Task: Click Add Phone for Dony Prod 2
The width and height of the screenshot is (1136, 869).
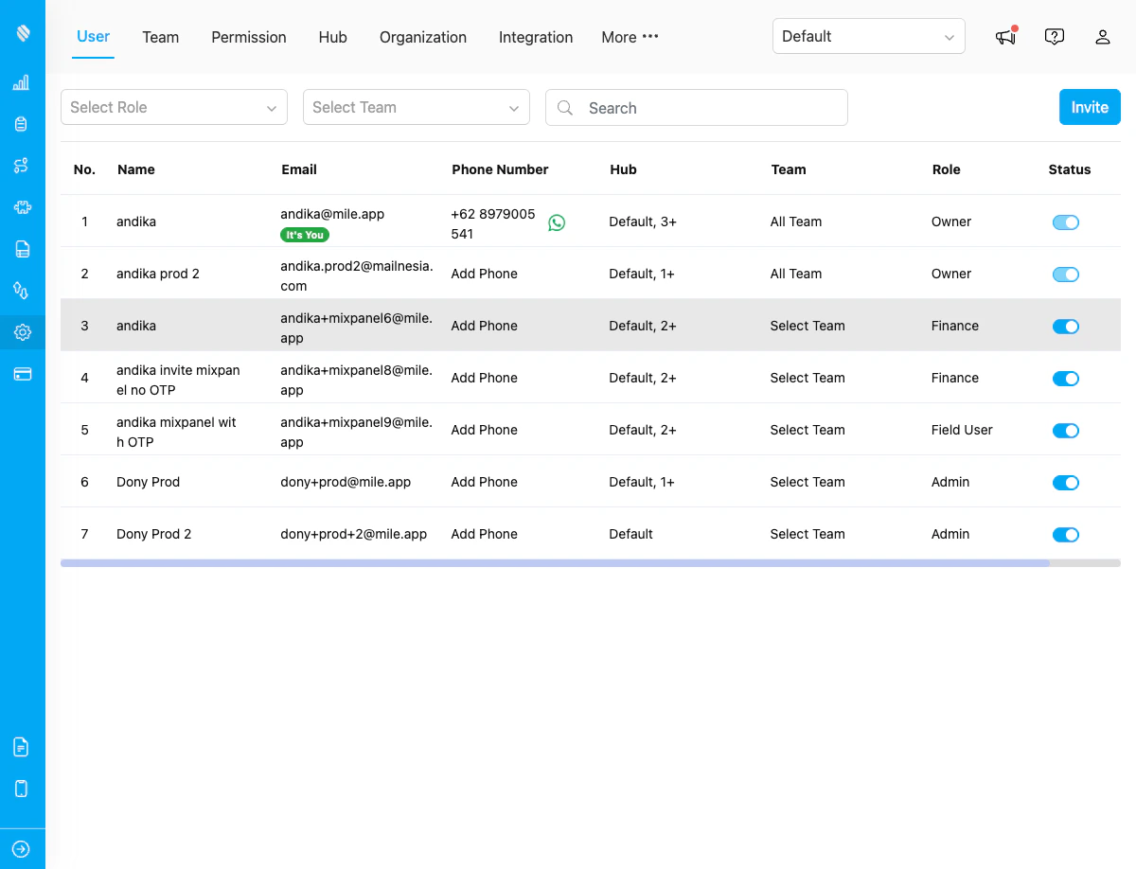Action: pos(484,534)
